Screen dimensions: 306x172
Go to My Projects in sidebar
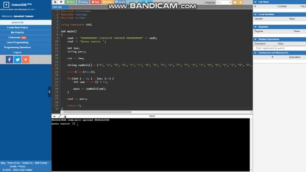point(17,32)
